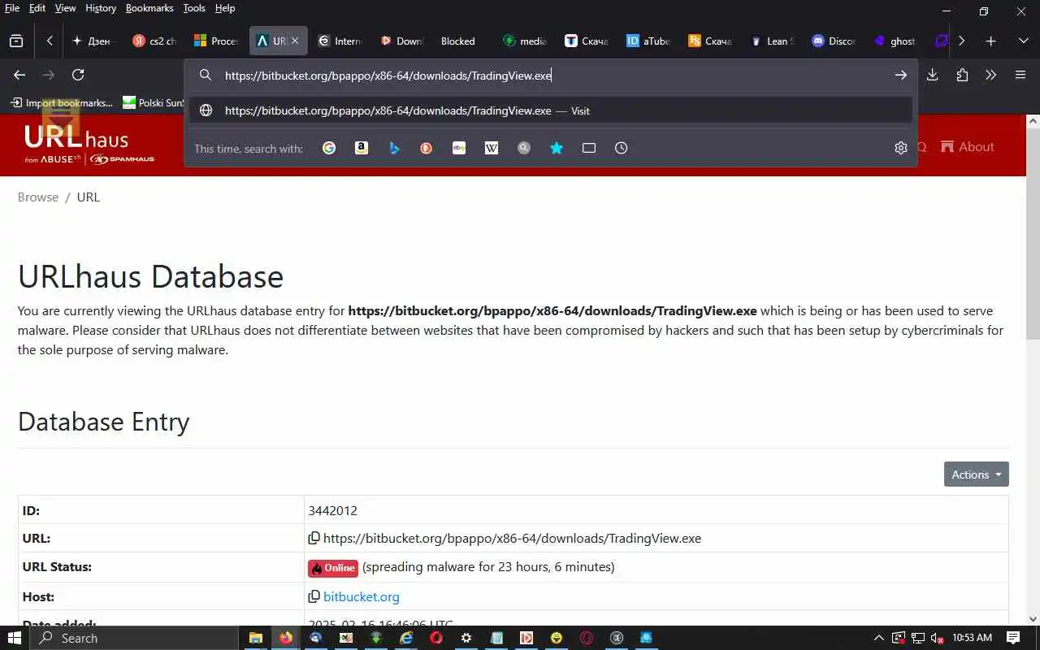Open the View menu

(x=65, y=8)
